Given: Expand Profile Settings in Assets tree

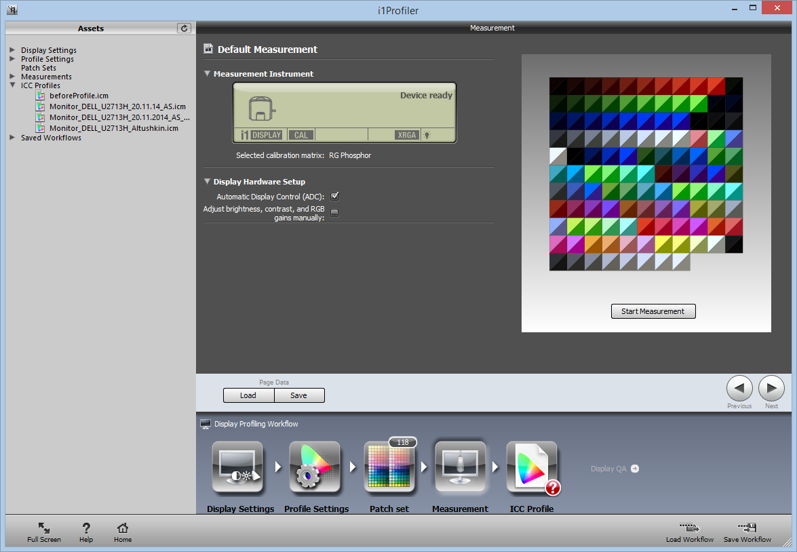Looking at the screenshot, I should tap(12, 58).
